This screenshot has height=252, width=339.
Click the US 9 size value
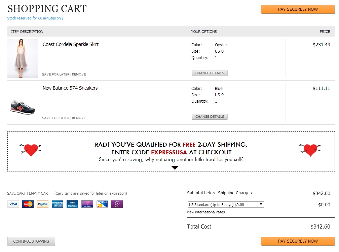(219, 95)
